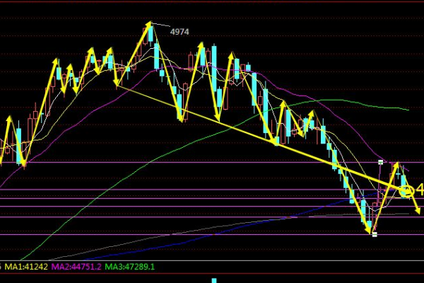Click the yellow number beside the circle marker
This screenshot has width=424, height=283.
[420, 190]
